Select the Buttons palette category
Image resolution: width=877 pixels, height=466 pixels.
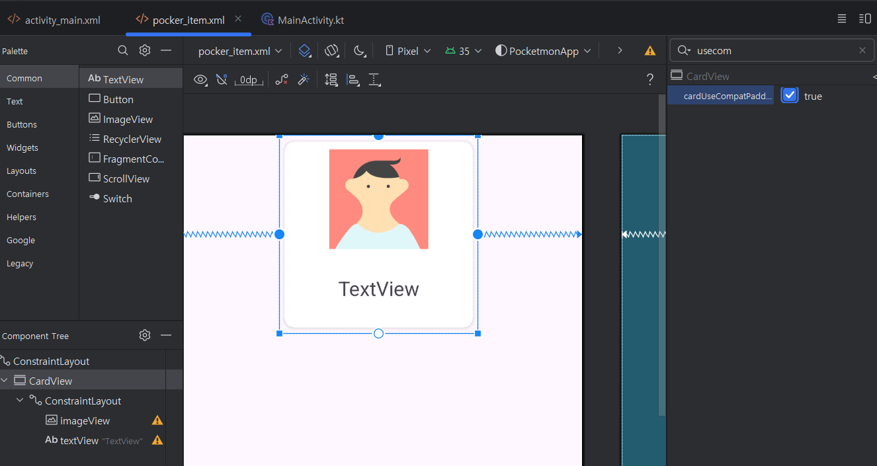[x=22, y=124]
